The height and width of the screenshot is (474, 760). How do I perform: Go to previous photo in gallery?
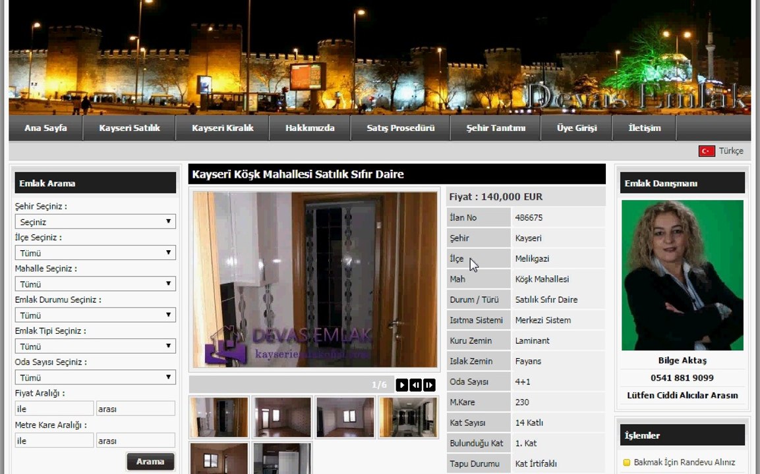pyautogui.click(x=415, y=385)
